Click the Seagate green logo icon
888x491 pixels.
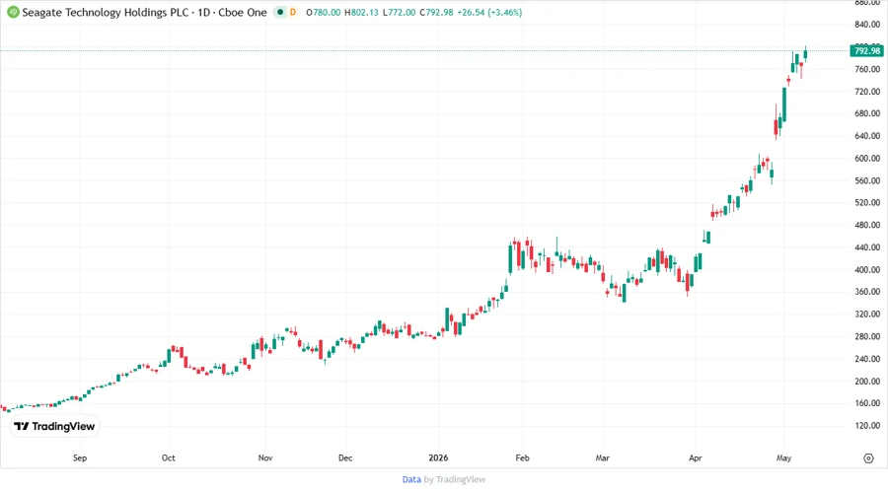(x=13, y=13)
